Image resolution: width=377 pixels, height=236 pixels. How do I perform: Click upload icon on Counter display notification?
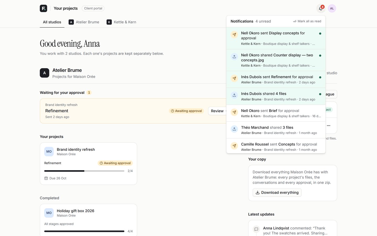[234, 57]
